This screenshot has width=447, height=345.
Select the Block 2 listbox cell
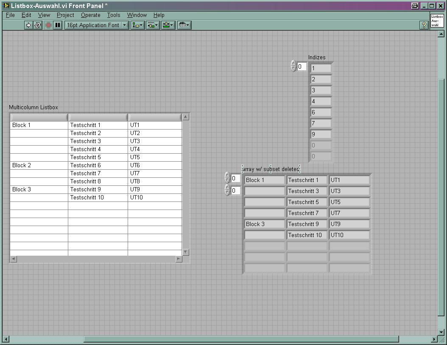39,165
